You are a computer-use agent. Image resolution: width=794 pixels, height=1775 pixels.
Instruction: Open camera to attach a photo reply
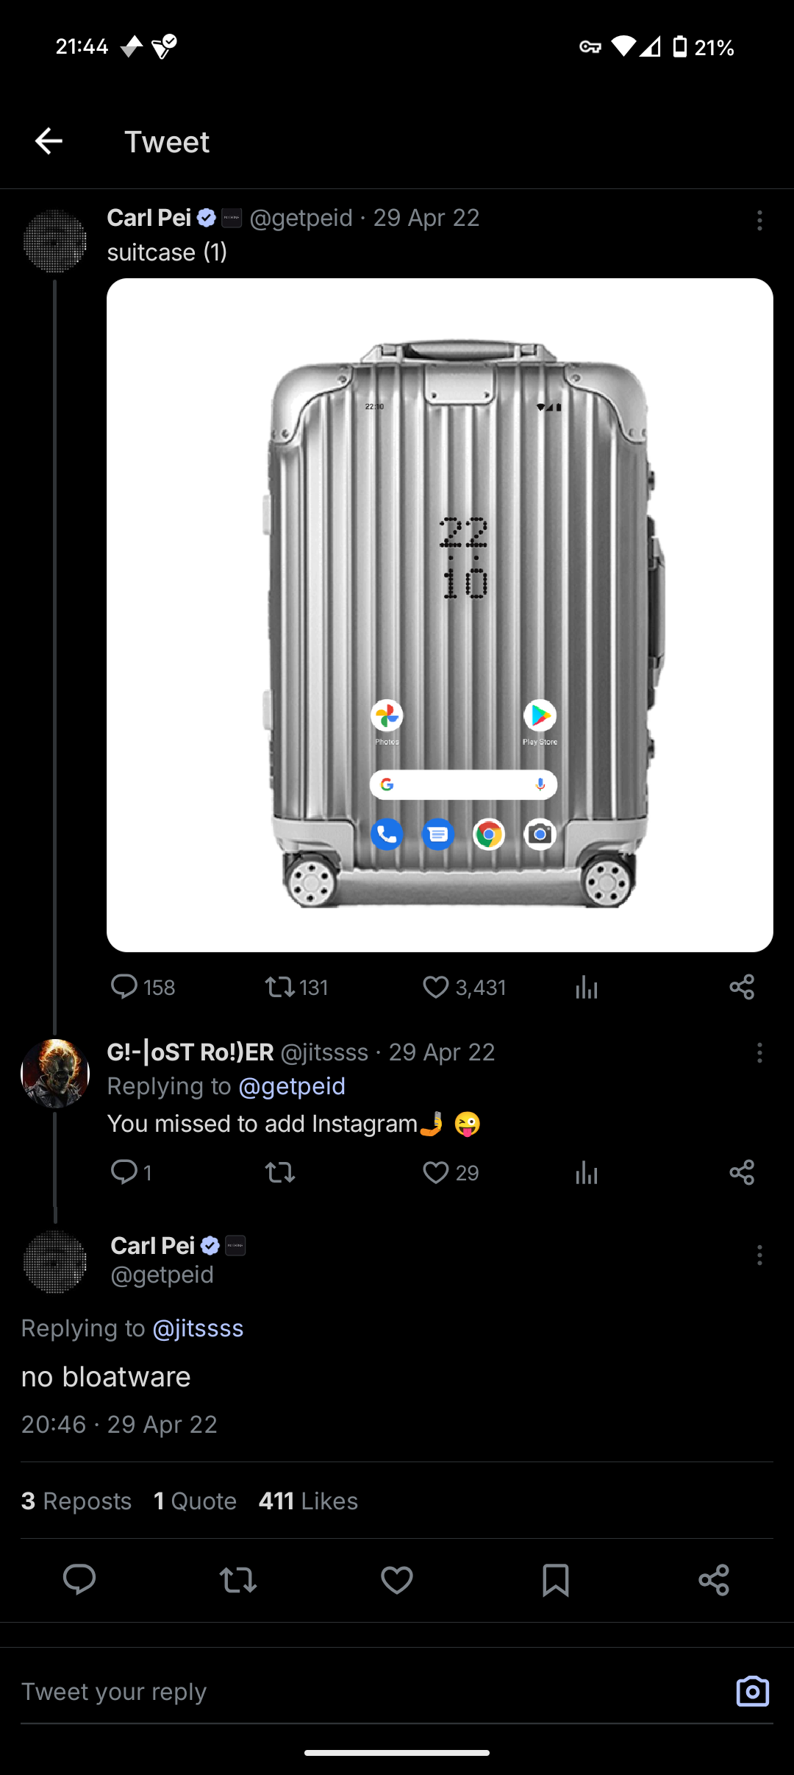[x=752, y=1691]
